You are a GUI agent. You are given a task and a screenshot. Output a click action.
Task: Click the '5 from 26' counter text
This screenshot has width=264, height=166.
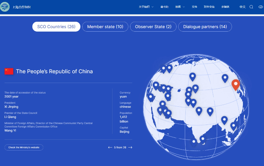pos(120,147)
